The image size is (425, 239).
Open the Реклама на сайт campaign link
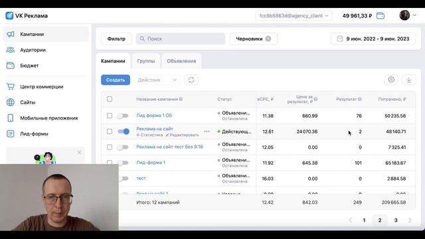coord(155,129)
